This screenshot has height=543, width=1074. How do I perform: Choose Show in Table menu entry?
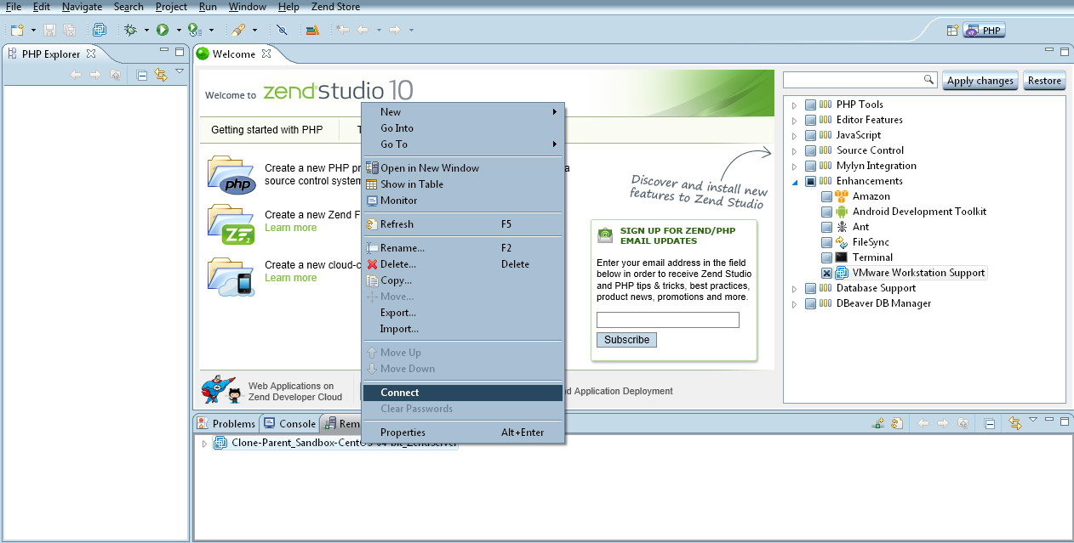pyautogui.click(x=463, y=184)
